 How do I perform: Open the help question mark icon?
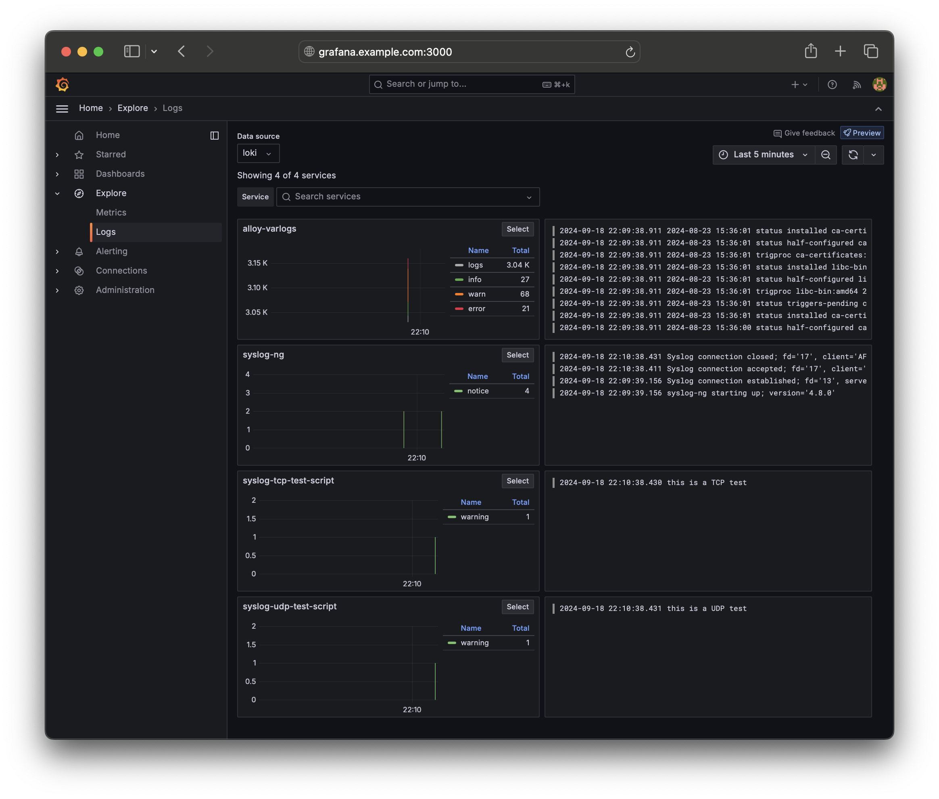[832, 85]
